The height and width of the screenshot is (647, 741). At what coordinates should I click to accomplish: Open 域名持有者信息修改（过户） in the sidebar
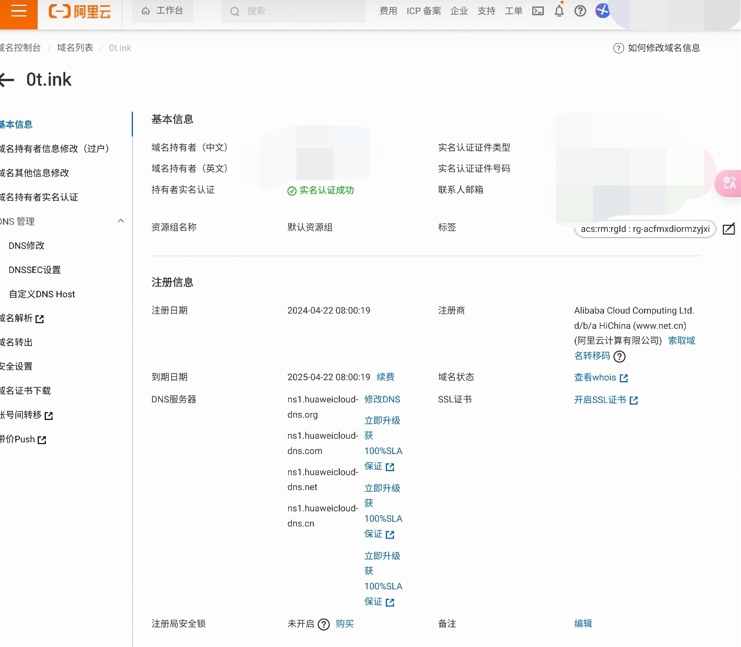[55, 148]
